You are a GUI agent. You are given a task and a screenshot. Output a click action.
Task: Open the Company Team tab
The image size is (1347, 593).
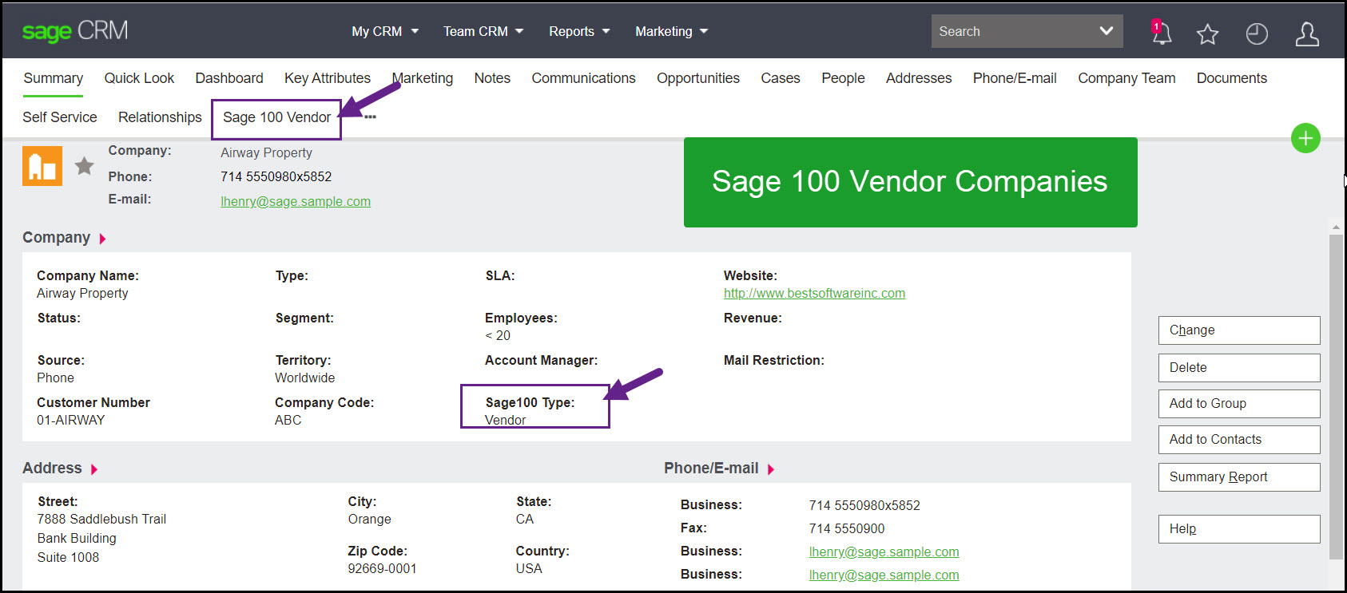coord(1126,78)
